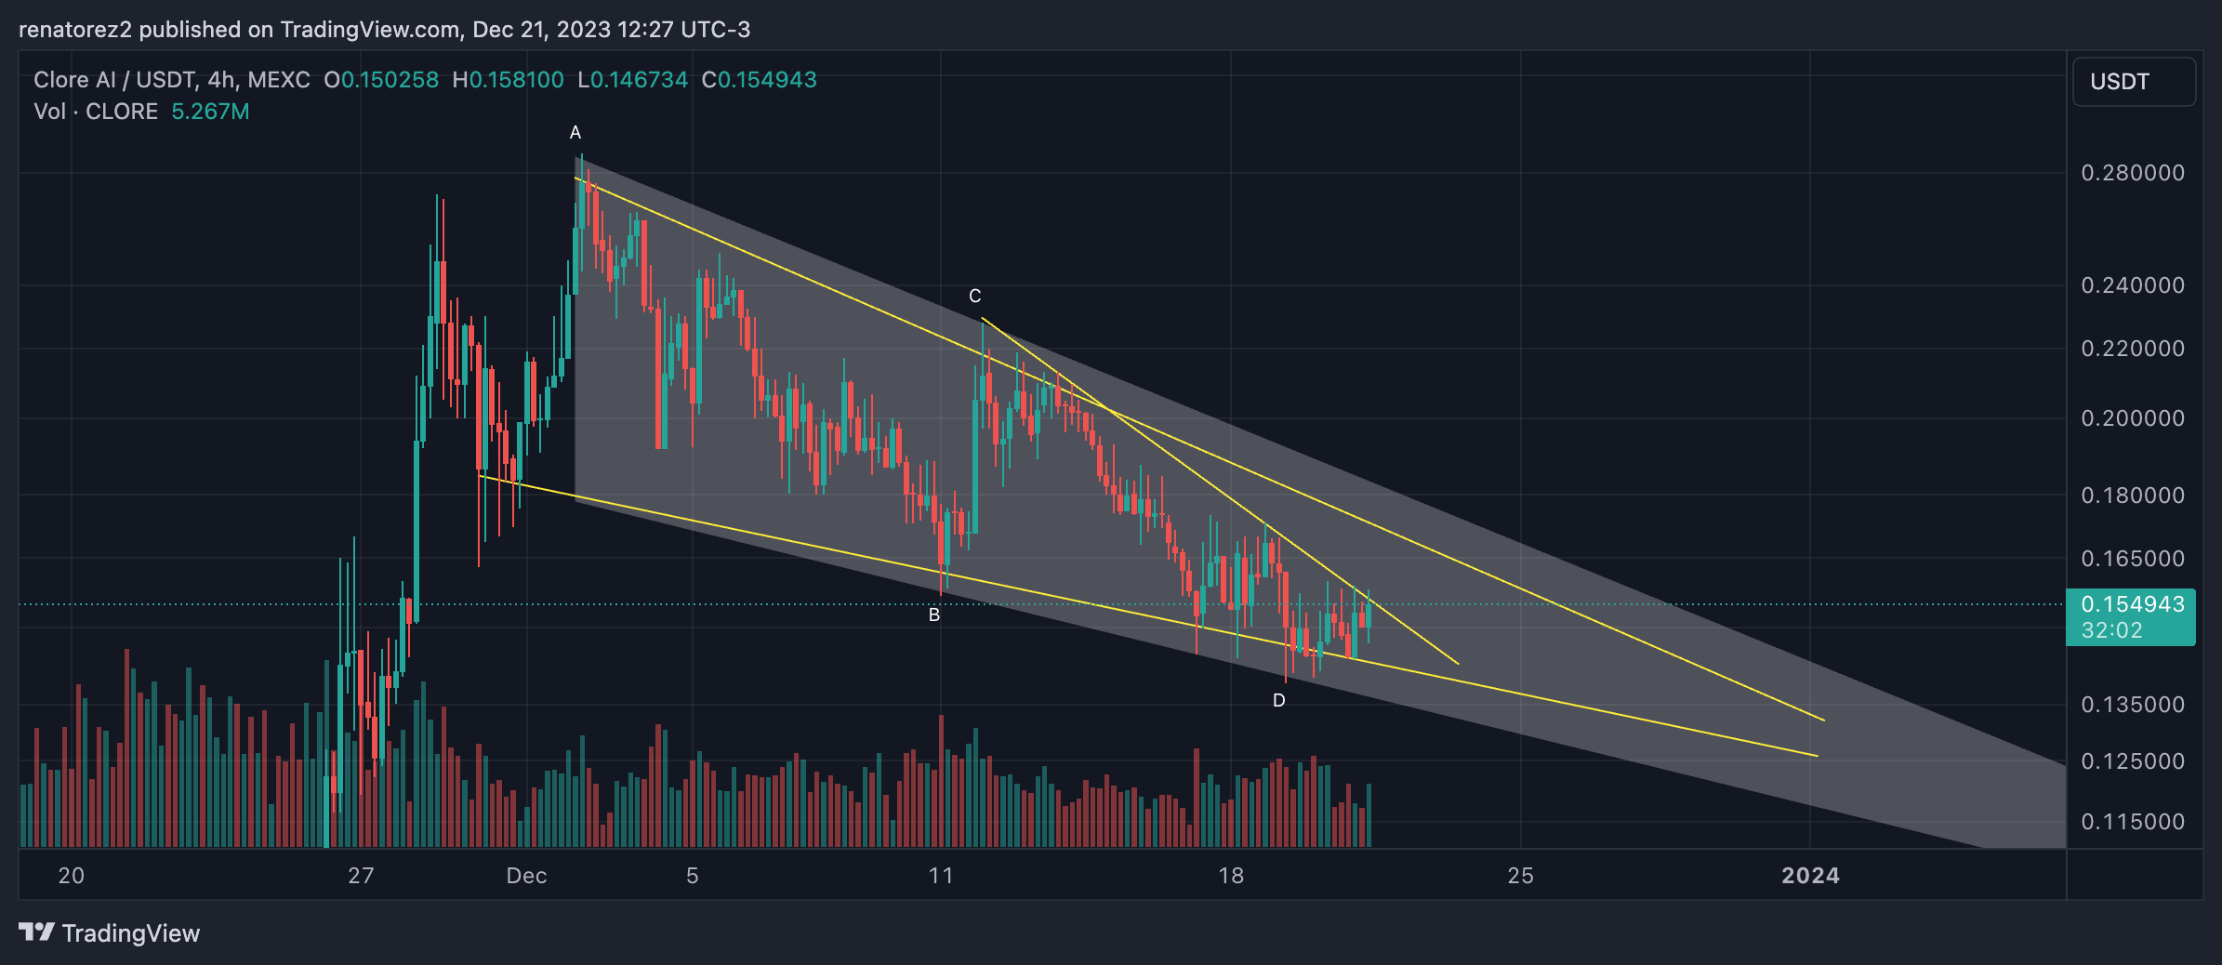This screenshot has height=965, width=2222.
Task: Click the TradingView logo
Action: pos(109,932)
